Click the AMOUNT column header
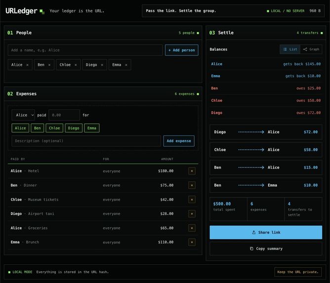The height and width of the screenshot is (283, 330). (x=167, y=159)
